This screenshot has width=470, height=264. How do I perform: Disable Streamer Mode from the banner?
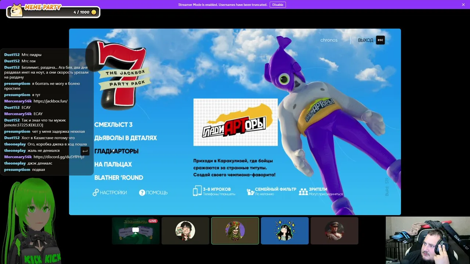[x=278, y=5]
